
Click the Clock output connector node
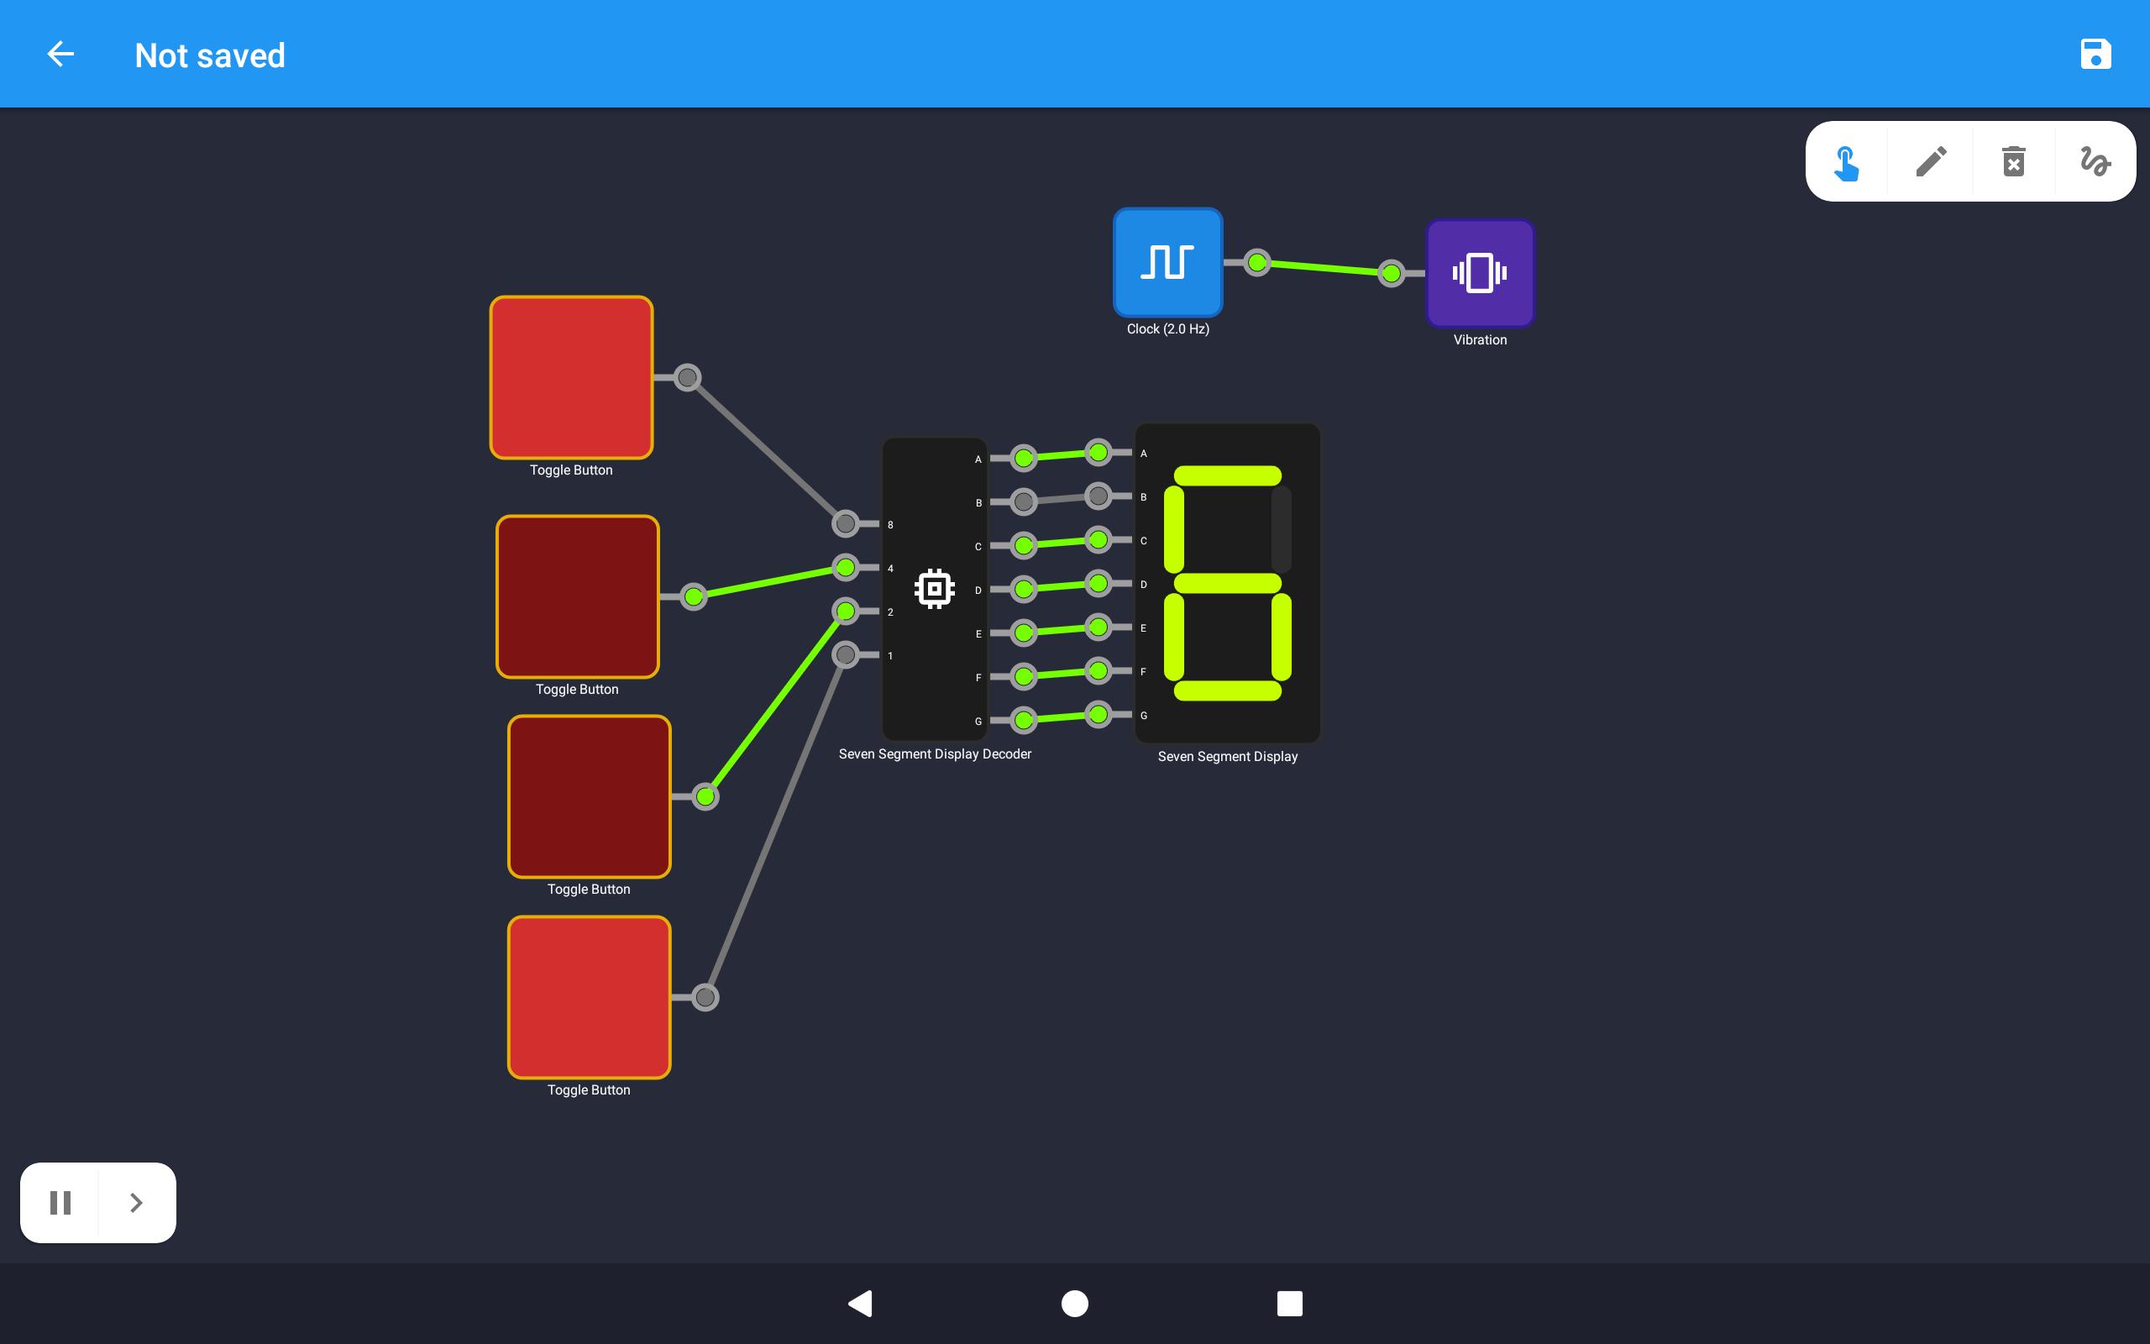[1256, 262]
